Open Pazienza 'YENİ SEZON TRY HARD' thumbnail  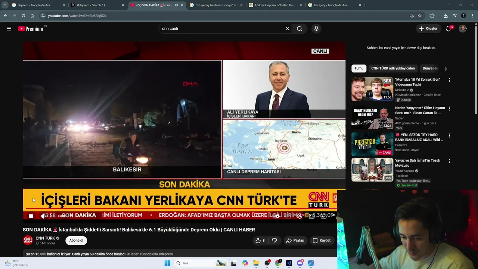point(372,144)
